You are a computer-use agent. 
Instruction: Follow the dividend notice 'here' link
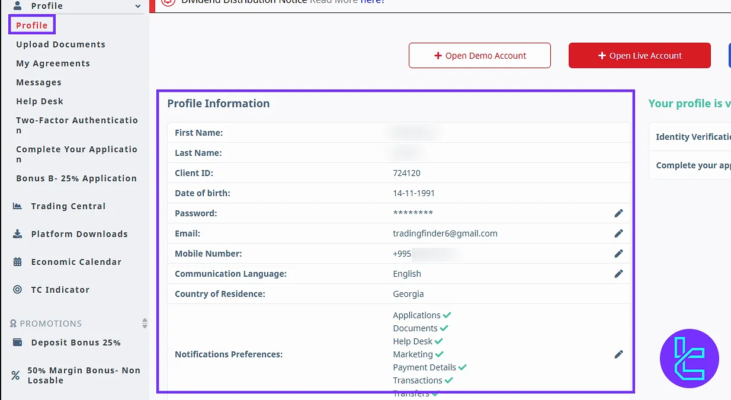[x=372, y=2]
